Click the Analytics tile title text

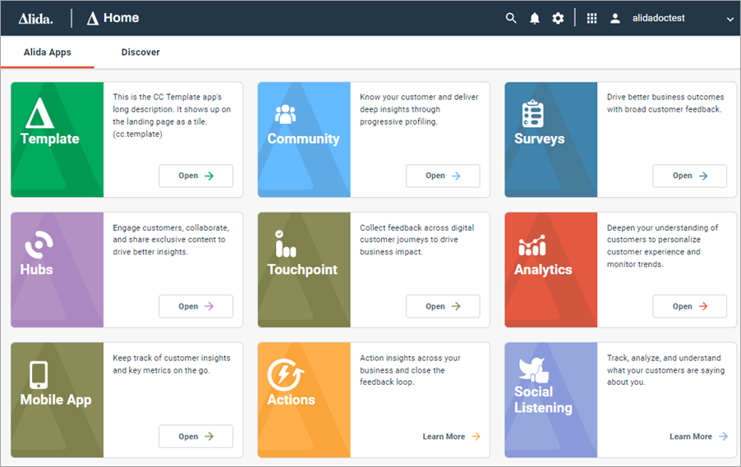[543, 269]
